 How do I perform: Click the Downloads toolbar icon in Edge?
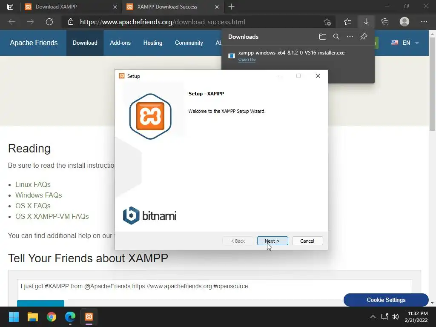pos(366,22)
